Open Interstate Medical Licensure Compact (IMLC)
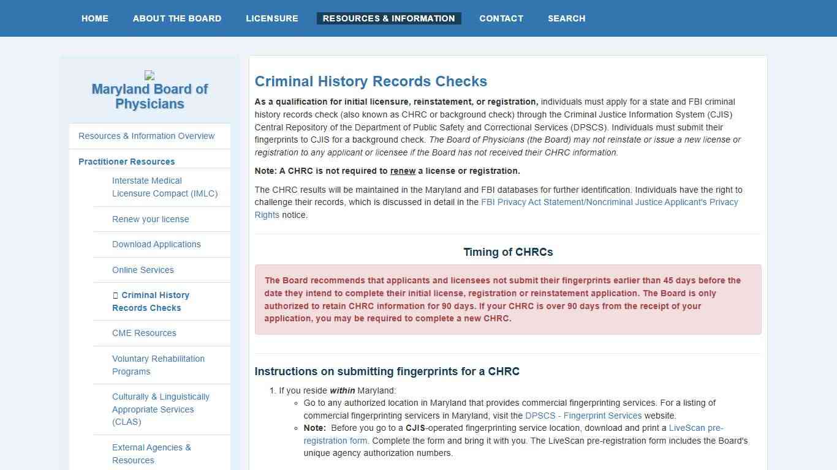The height and width of the screenshot is (470, 837). [x=165, y=187]
